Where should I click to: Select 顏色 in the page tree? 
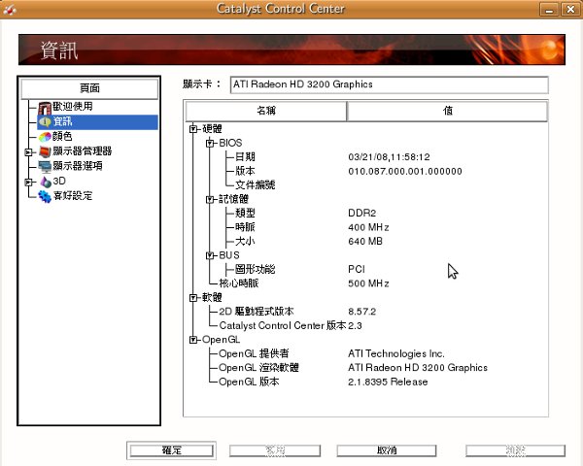click(x=62, y=136)
